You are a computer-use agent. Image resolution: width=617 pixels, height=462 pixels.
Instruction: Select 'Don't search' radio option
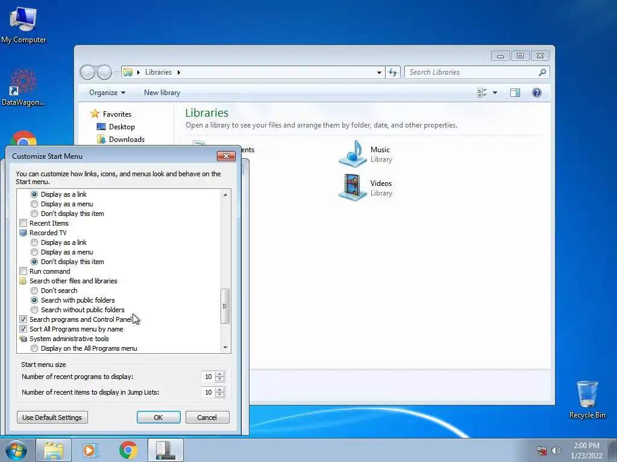tap(34, 291)
